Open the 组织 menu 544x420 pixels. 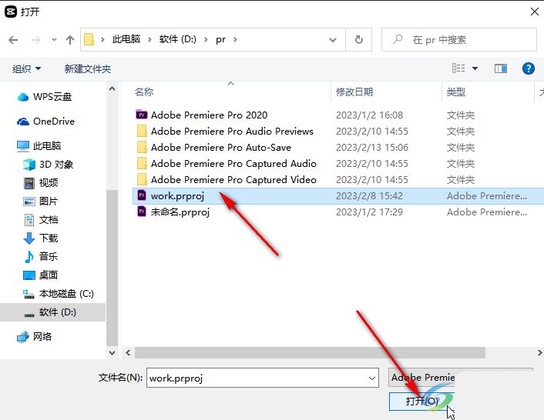tap(27, 69)
